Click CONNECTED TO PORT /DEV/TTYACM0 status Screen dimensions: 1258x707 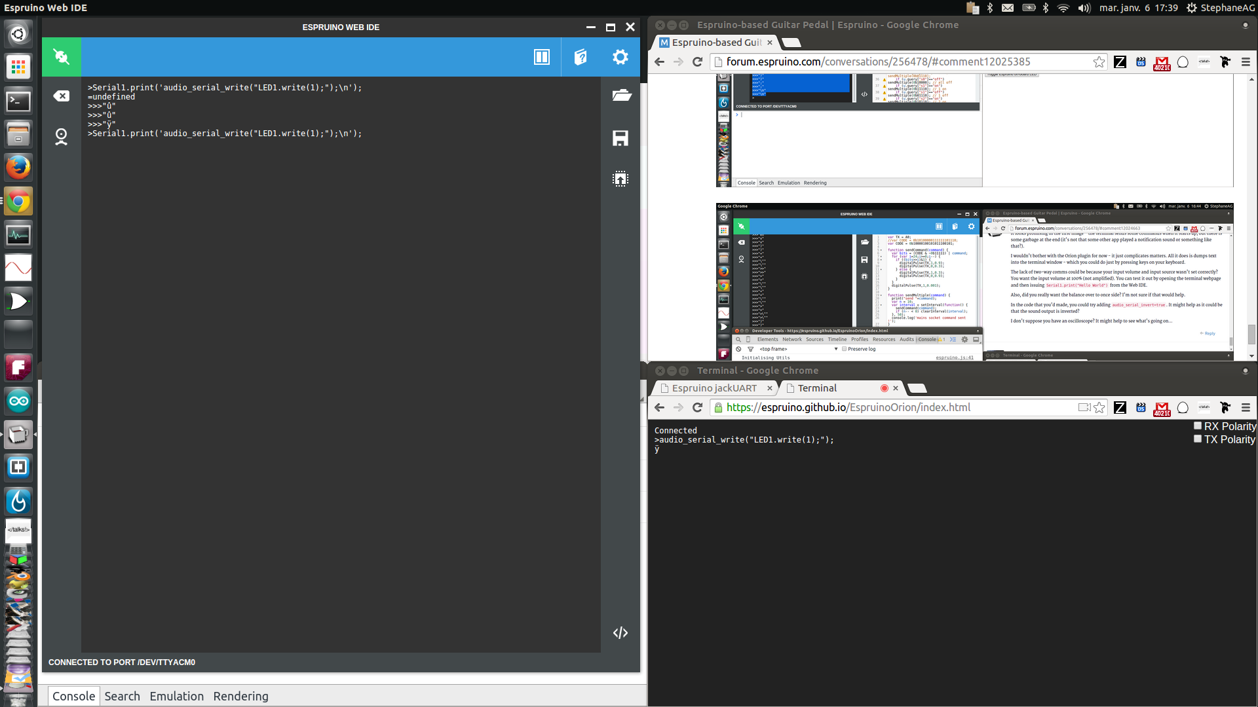click(x=122, y=662)
